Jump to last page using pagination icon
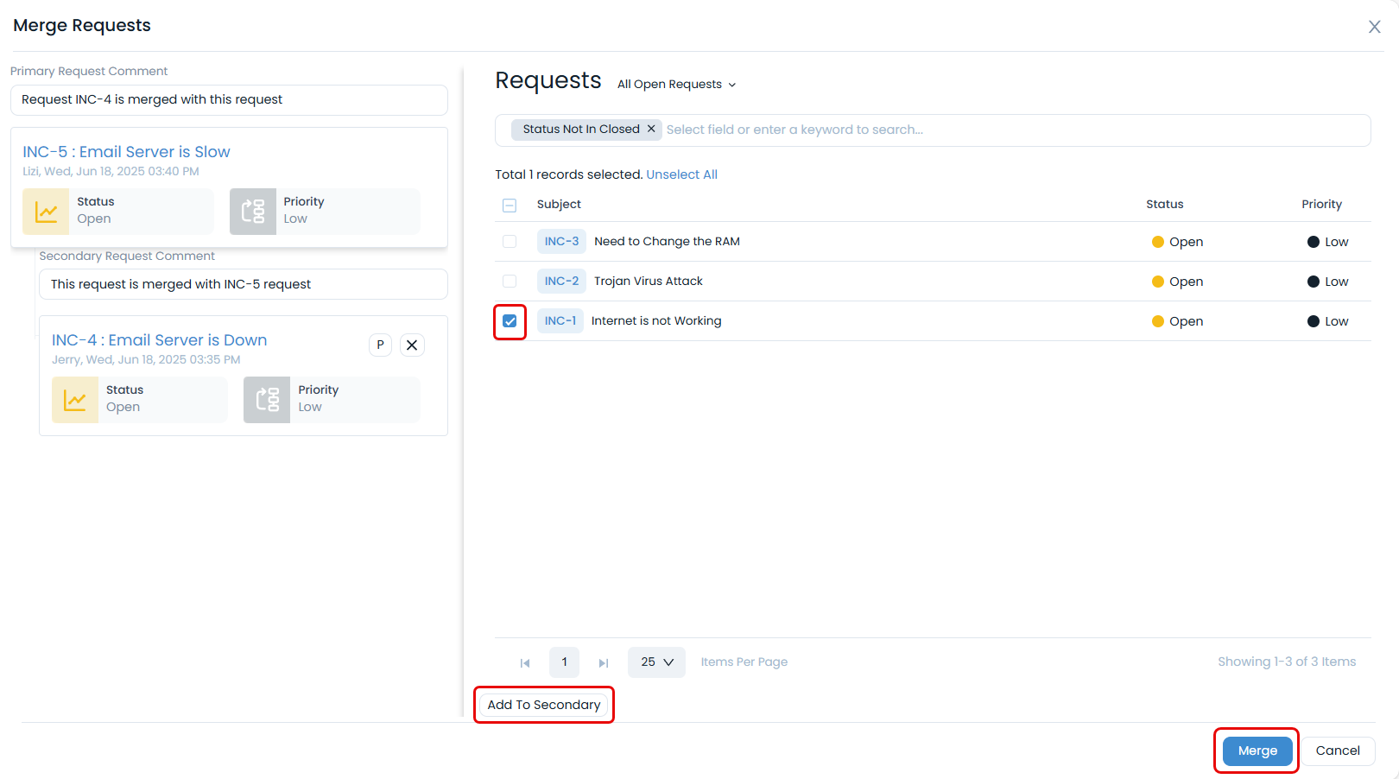Screen dimensions: 1399x779 tap(603, 662)
